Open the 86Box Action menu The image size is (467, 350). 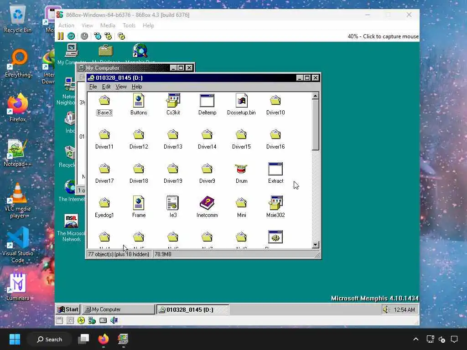[x=66, y=26]
